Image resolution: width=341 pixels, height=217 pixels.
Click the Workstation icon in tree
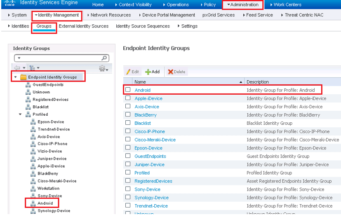click(33, 188)
